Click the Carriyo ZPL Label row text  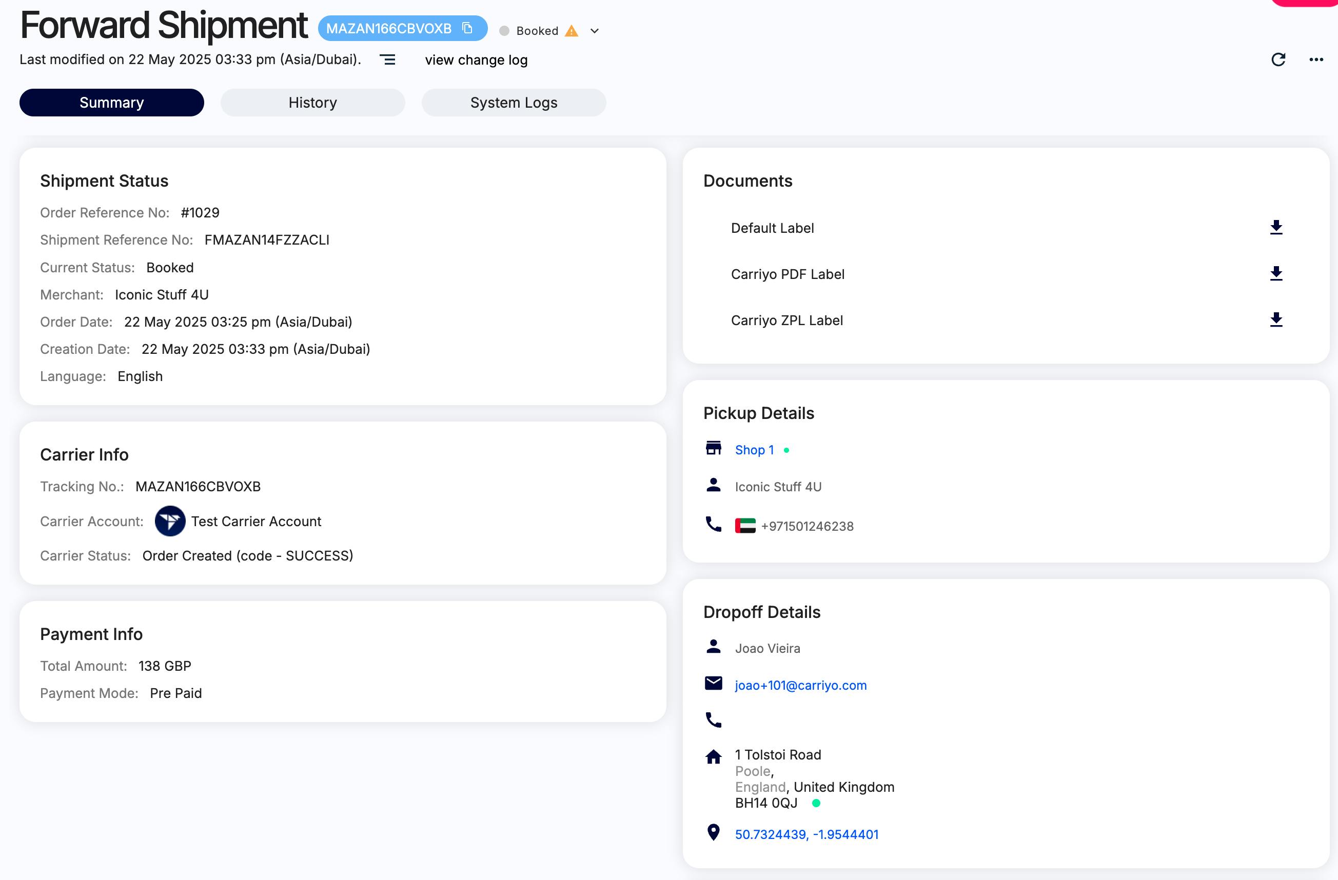[x=787, y=321]
